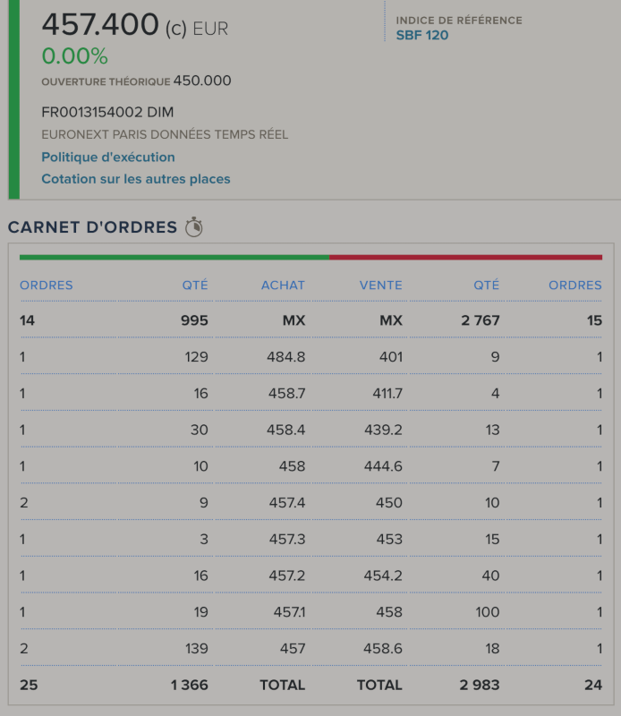Click the ISIN code FR0013154002 DIM
This screenshot has height=716, width=621.
click(107, 112)
